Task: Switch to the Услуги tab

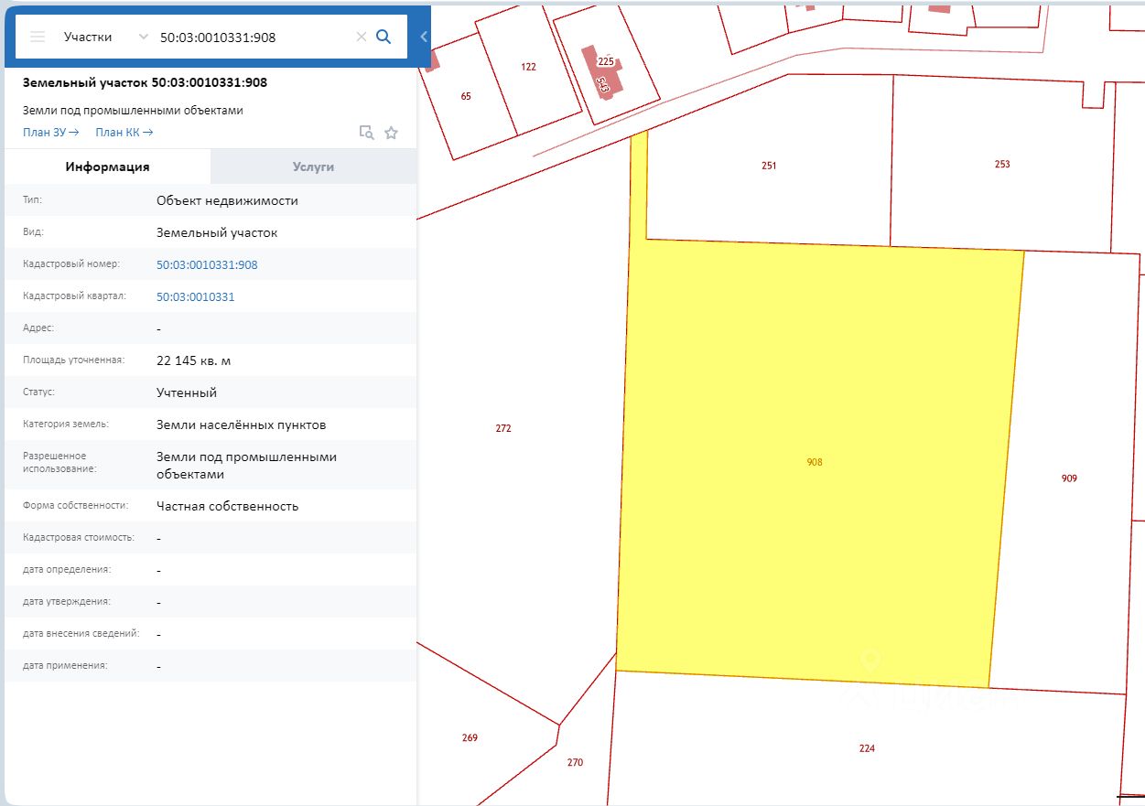Action: [313, 167]
